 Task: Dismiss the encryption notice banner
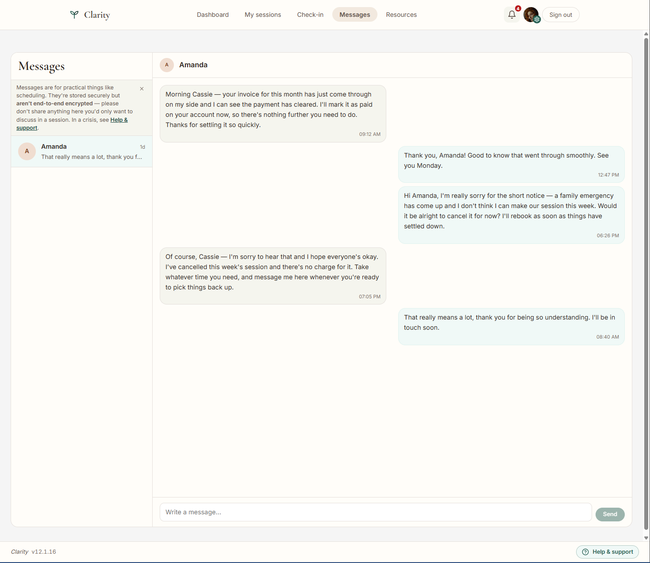pos(142,89)
